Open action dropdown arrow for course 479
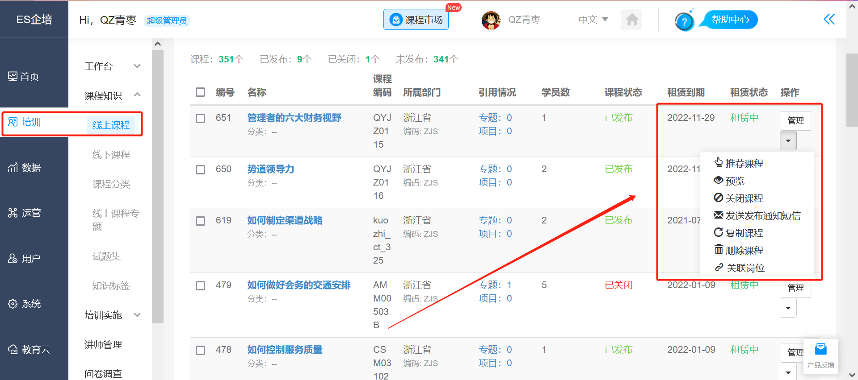This screenshot has height=380, width=858. coord(788,308)
